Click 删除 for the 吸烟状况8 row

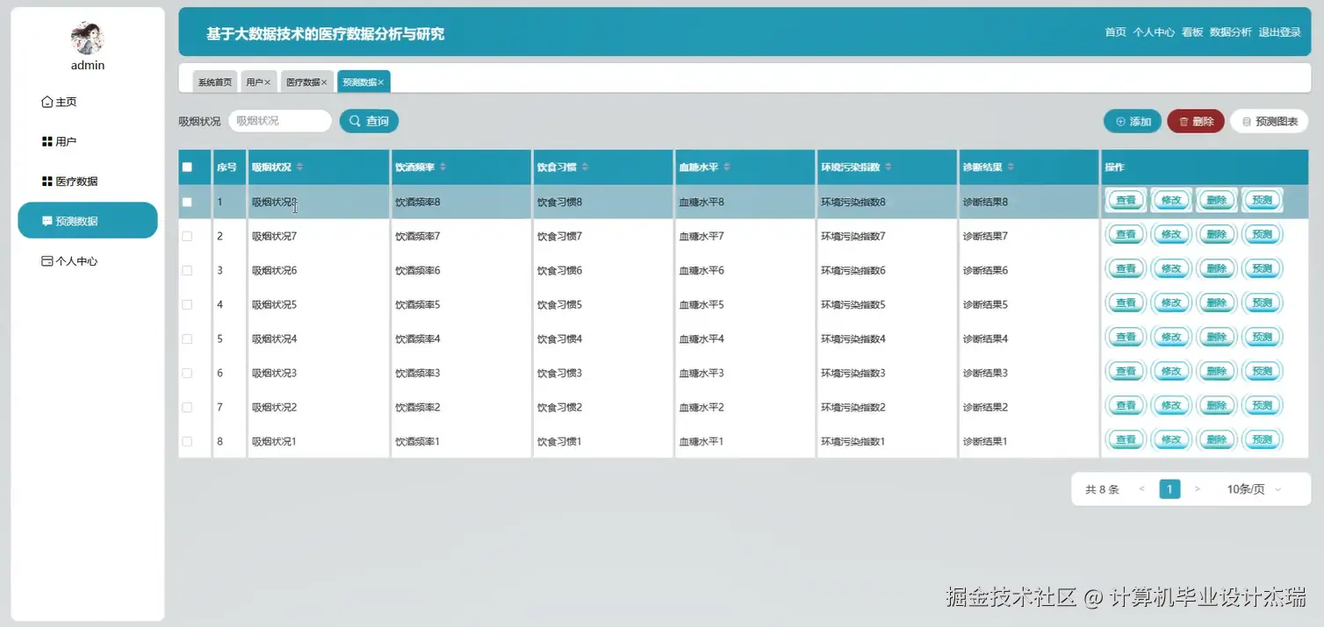(1217, 201)
